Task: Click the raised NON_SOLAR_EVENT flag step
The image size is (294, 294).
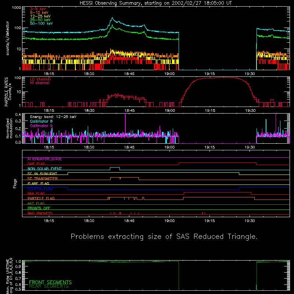Action: [115, 168]
